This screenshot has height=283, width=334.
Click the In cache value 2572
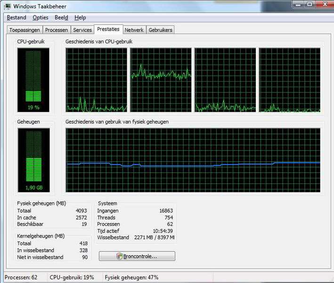(x=81, y=217)
